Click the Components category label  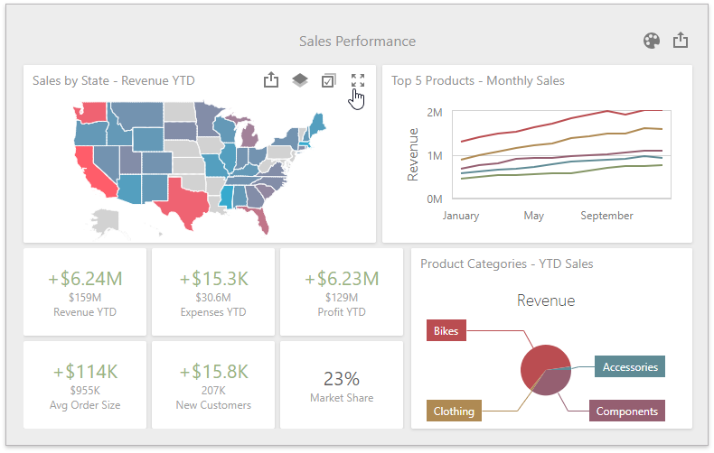(627, 411)
